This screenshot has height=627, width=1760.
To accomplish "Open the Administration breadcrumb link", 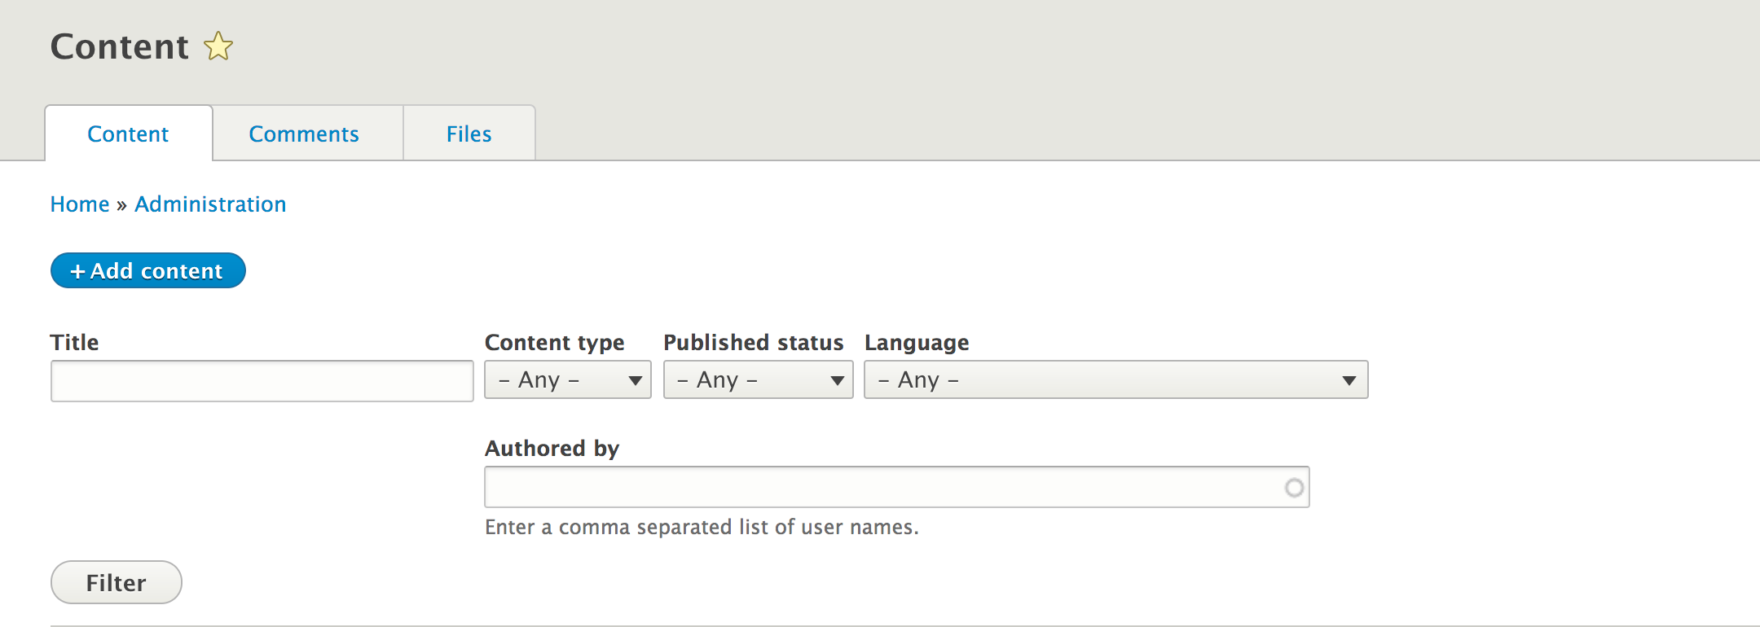I will 210,204.
